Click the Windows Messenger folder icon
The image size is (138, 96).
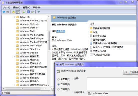coord(17,45)
